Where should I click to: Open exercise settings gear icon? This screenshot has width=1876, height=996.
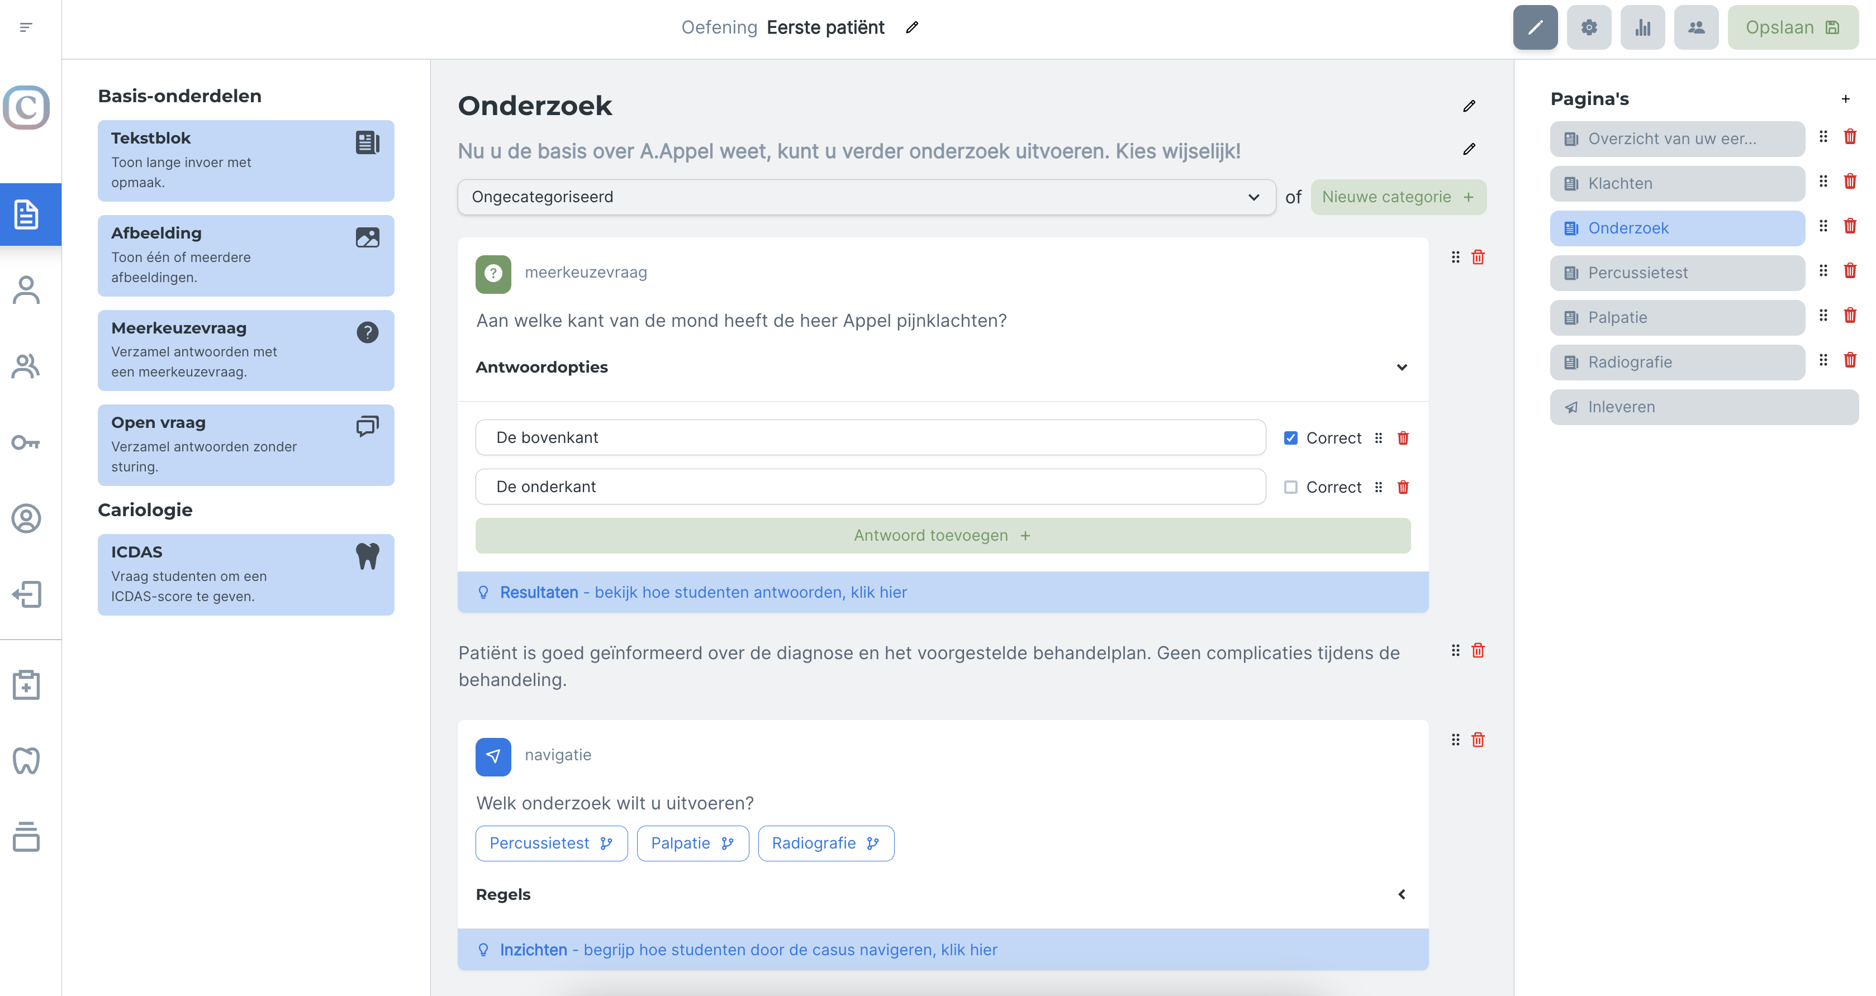tap(1589, 28)
